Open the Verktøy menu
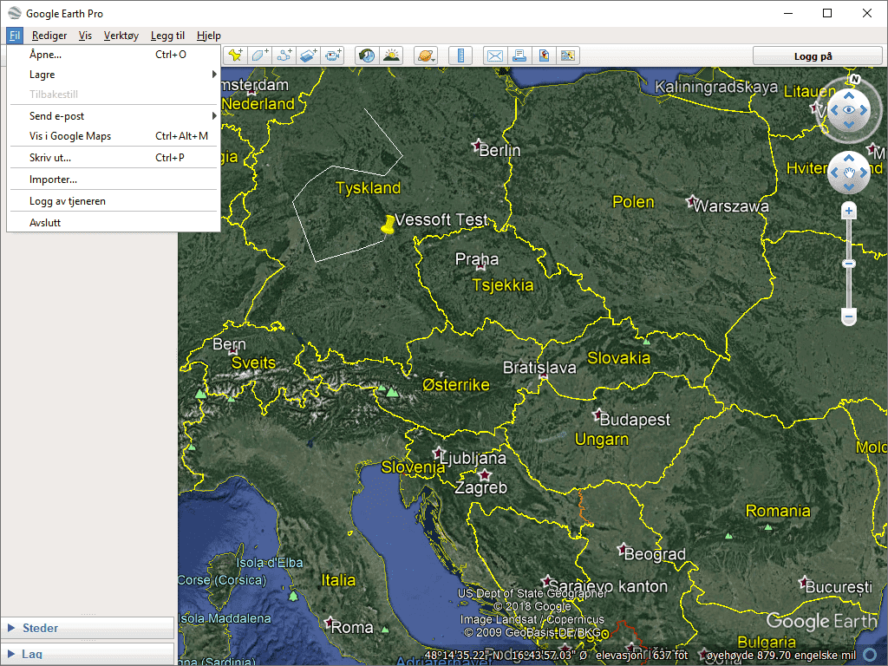Image resolution: width=888 pixels, height=666 pixels. (121, 35)
